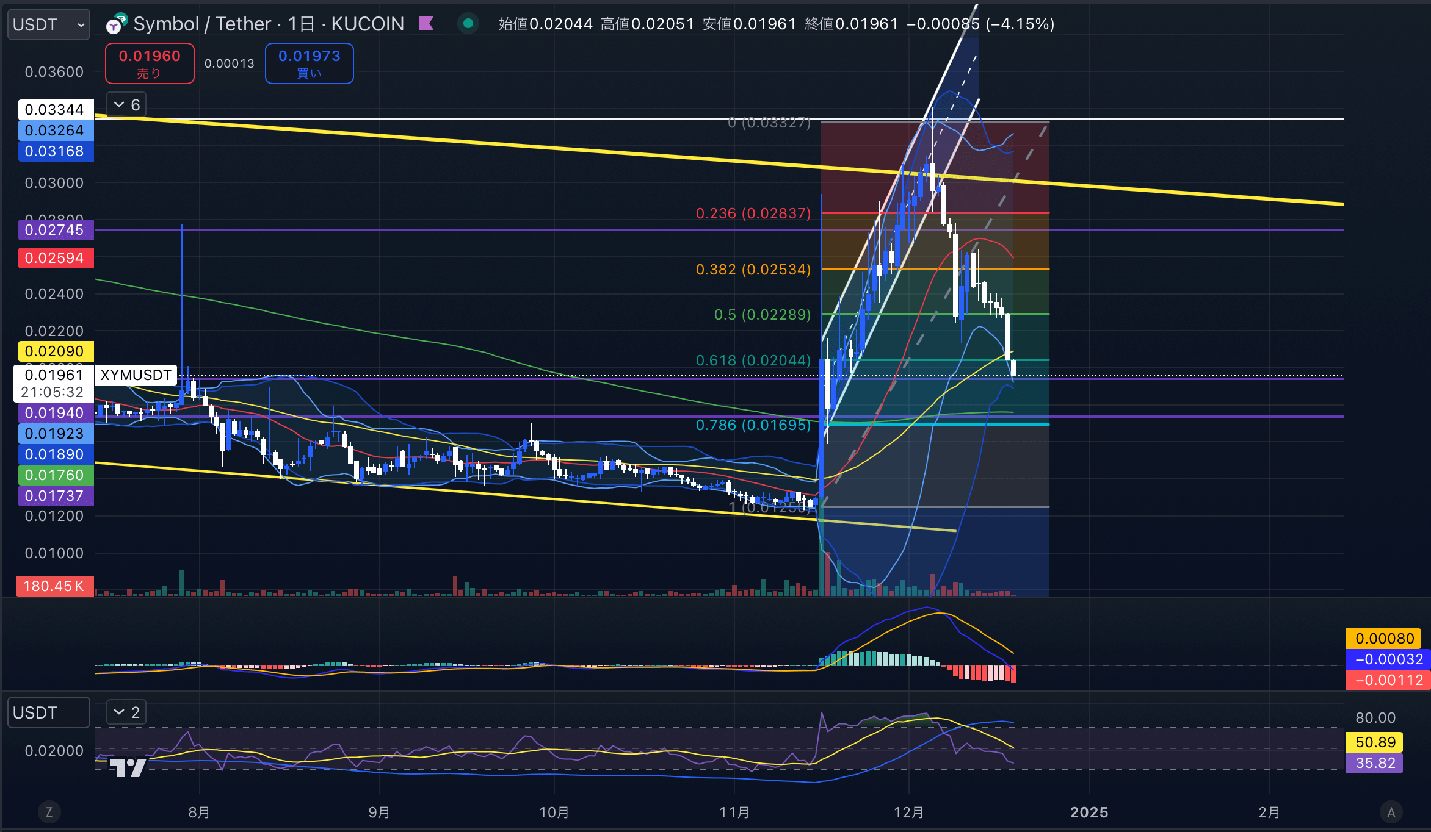Click the yellow 0.02090 price label
1431x832 pixels.
55,351
